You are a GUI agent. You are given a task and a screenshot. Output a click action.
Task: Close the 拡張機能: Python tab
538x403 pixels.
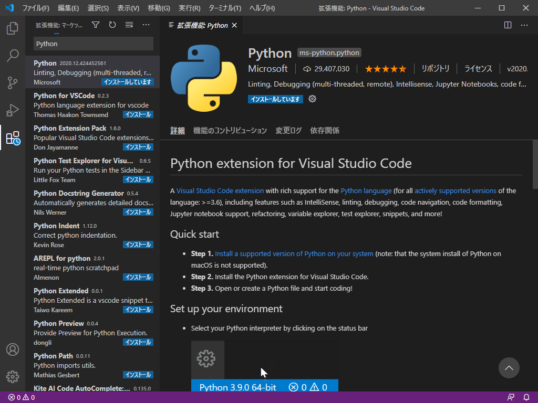click(x=234, y=25)
